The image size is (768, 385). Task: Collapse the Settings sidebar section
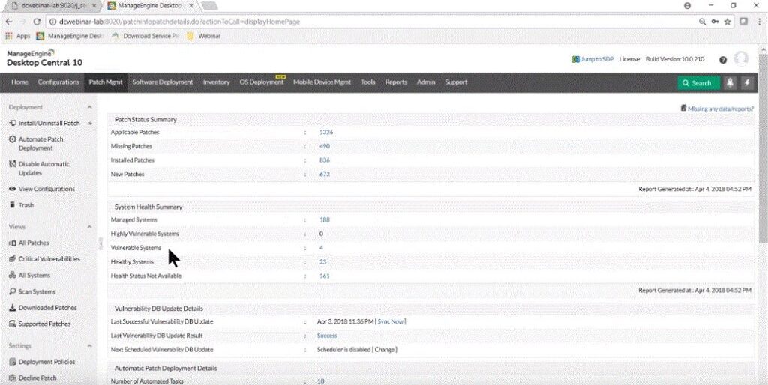[90, 346]
